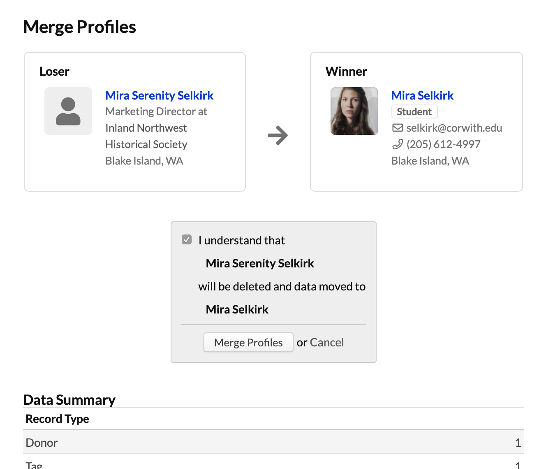Click the phone number (205) 612-4997
546x469 pixels.
click(443, 144)
